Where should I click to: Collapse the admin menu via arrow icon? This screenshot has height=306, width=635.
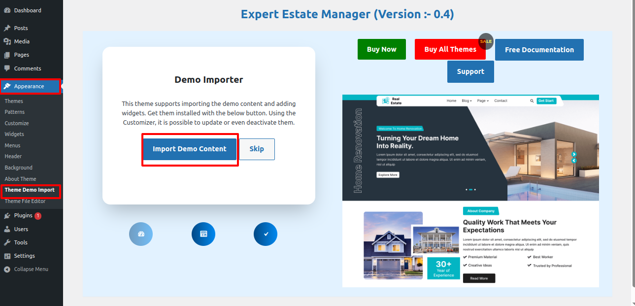click(7, 270)
